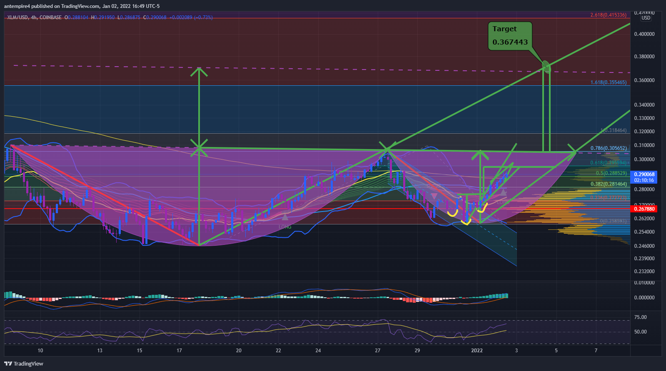Click the date label 5 on time axis
666x371 pixels.
pos(556,351)
